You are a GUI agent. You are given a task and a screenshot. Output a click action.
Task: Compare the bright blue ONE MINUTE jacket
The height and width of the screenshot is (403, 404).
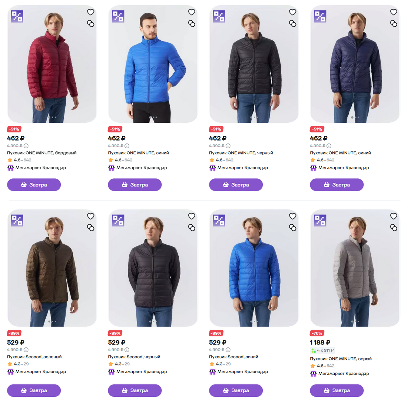click(x=192, y=24)
